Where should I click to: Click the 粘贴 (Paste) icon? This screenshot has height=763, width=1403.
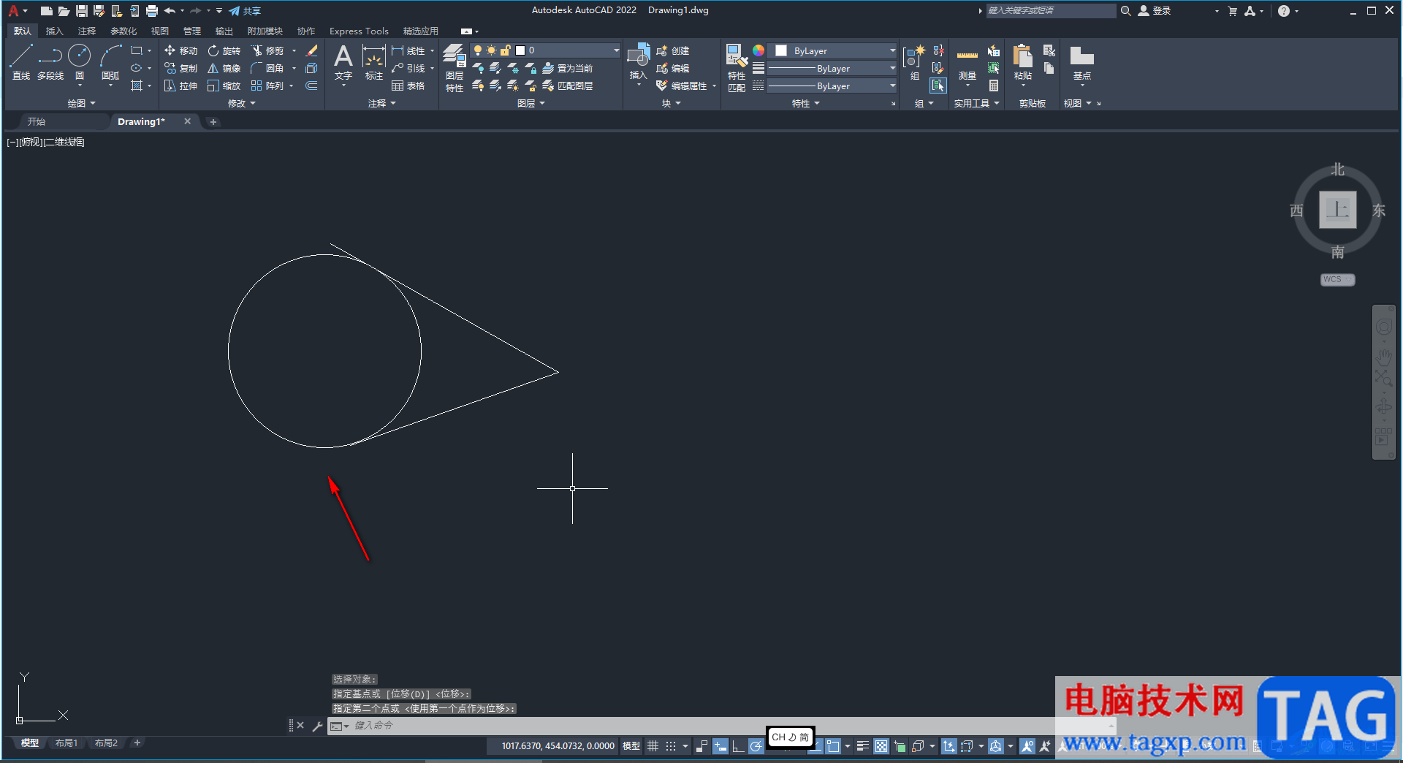[x=1023, y=62]
